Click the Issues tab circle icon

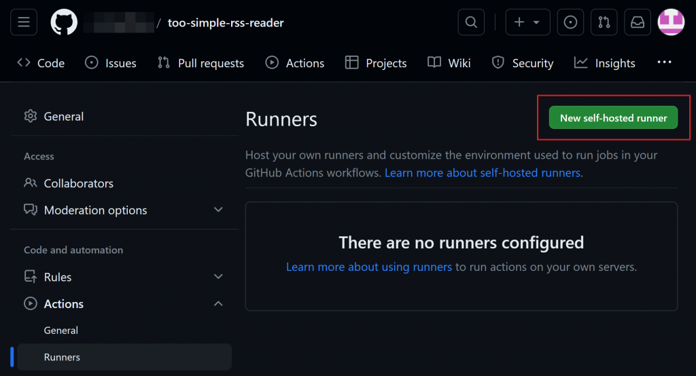92,62
